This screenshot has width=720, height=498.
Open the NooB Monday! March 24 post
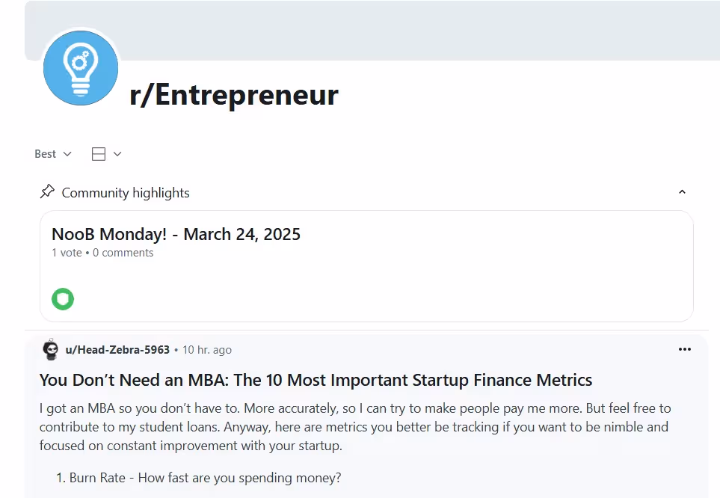pyautogui.click(x=176, y=234)
